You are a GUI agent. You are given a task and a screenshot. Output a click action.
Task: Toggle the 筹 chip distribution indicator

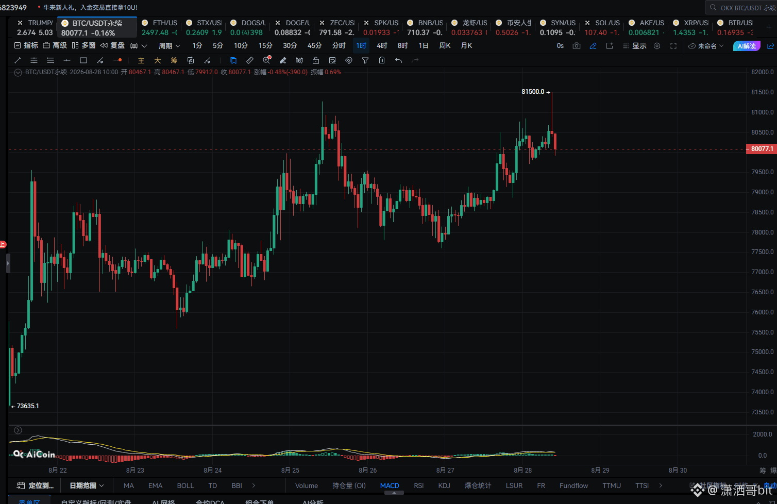tap(174, 61)
